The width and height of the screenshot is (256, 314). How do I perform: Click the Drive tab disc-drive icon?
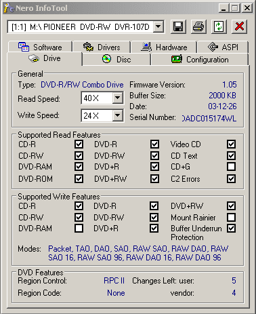click(x=34, y=58)
